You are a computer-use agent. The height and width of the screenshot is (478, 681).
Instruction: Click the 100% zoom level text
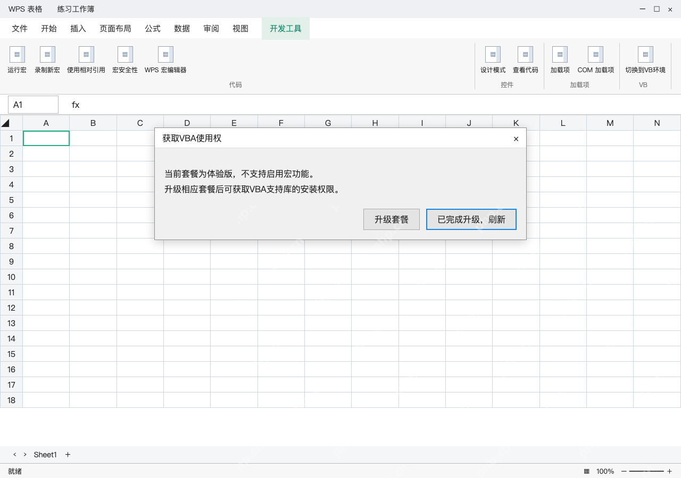605,471
